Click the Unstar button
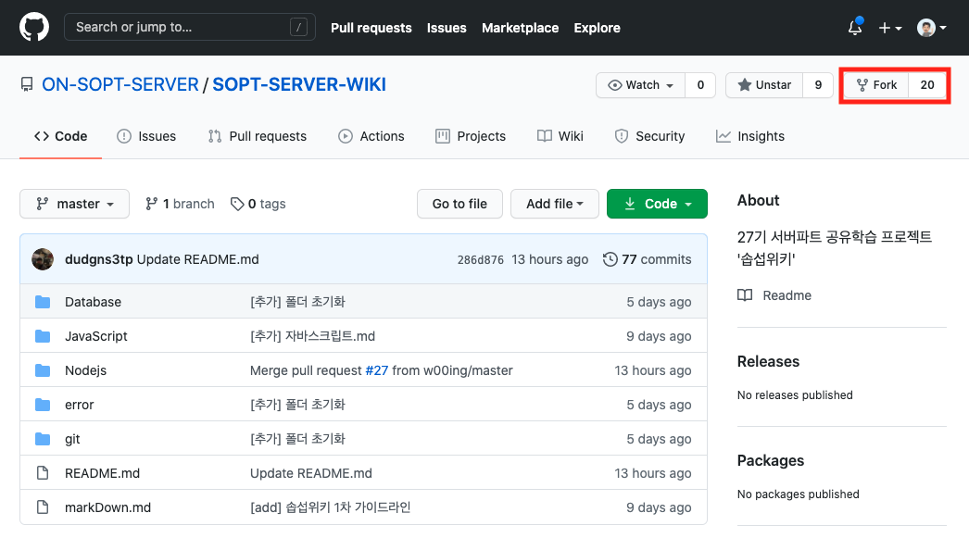The height and width of the screenshot is (538, 969). pos(764,85)
